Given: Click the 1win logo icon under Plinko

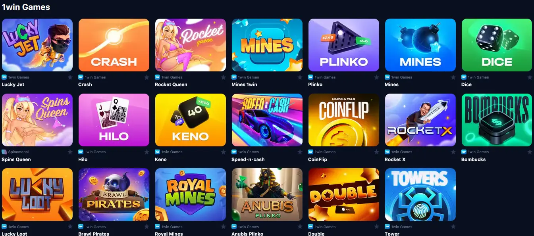Looking at the screenshot, I should (310, 77).
